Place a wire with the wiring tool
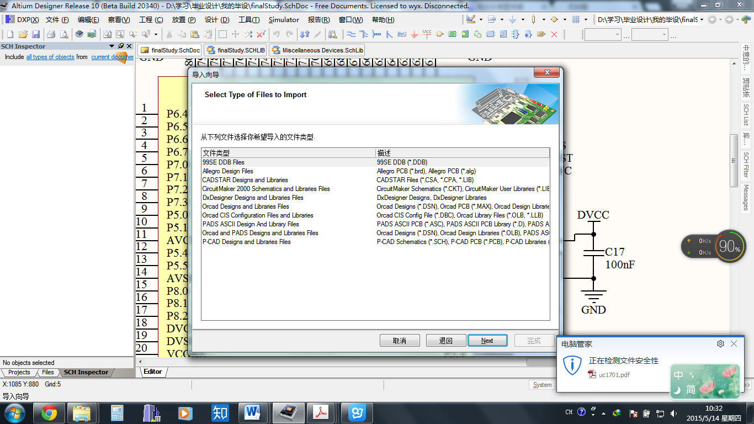 click(351, 34)
